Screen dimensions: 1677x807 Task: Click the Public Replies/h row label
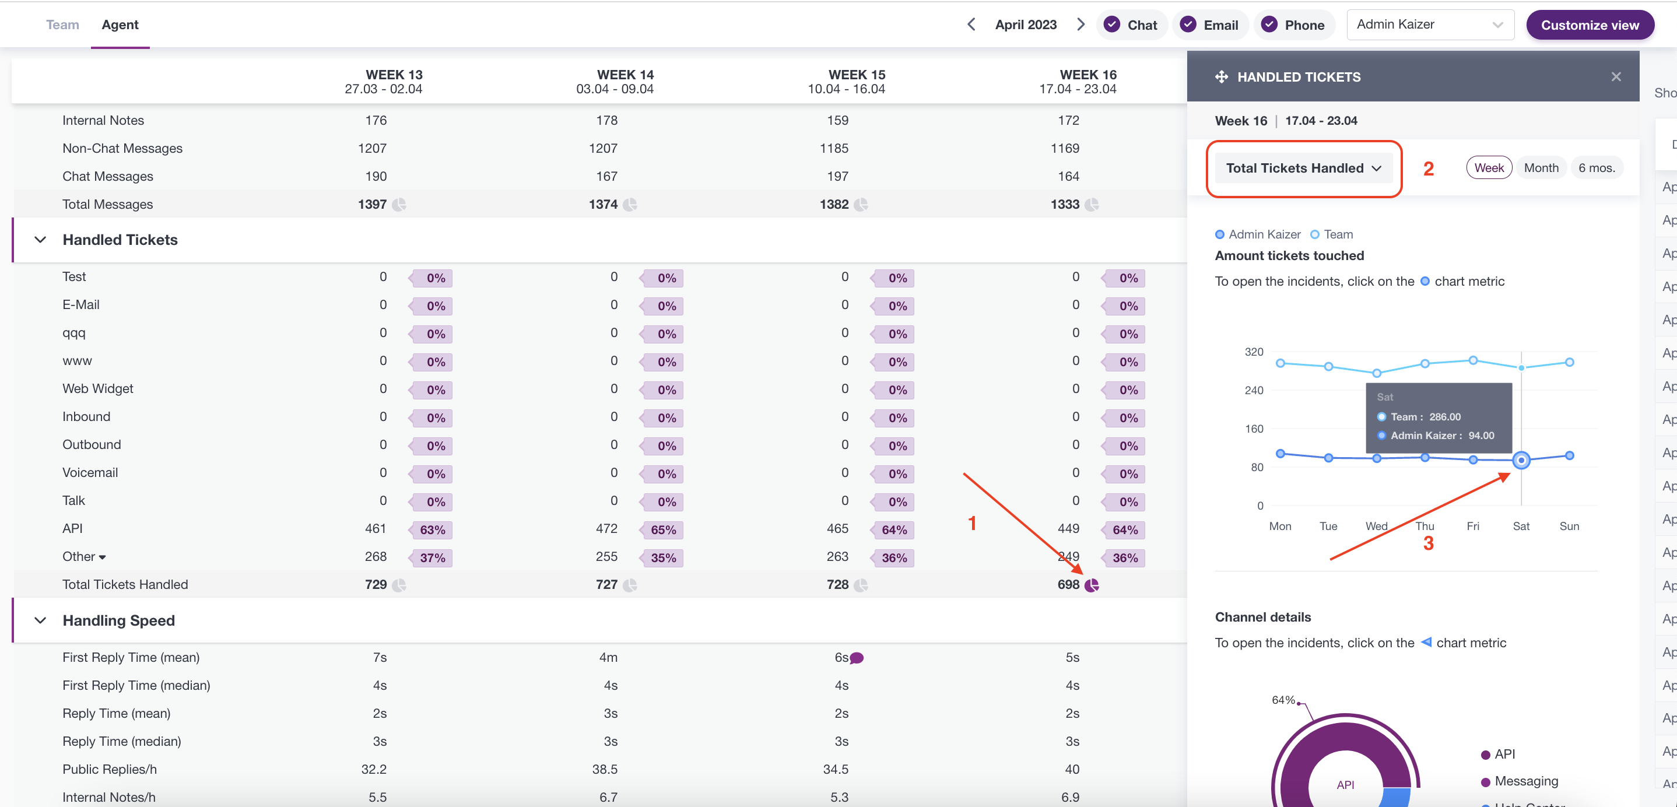point(110,769)
